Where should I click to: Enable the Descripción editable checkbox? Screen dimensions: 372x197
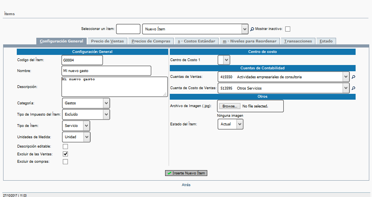(65, 146)
